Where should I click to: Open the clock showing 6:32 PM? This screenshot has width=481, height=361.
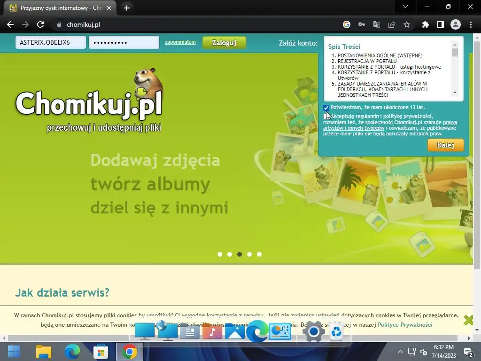pyautogui.click(x=443, y=352)
